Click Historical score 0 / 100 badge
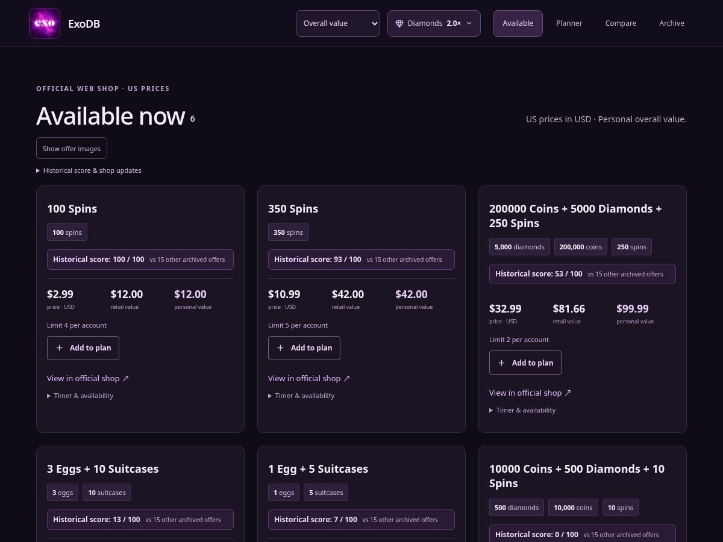The height and width of the screenshot is (542, 723). point(583,534)
